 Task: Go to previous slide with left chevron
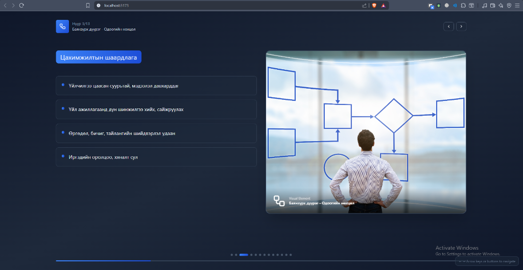coord(448,26)
